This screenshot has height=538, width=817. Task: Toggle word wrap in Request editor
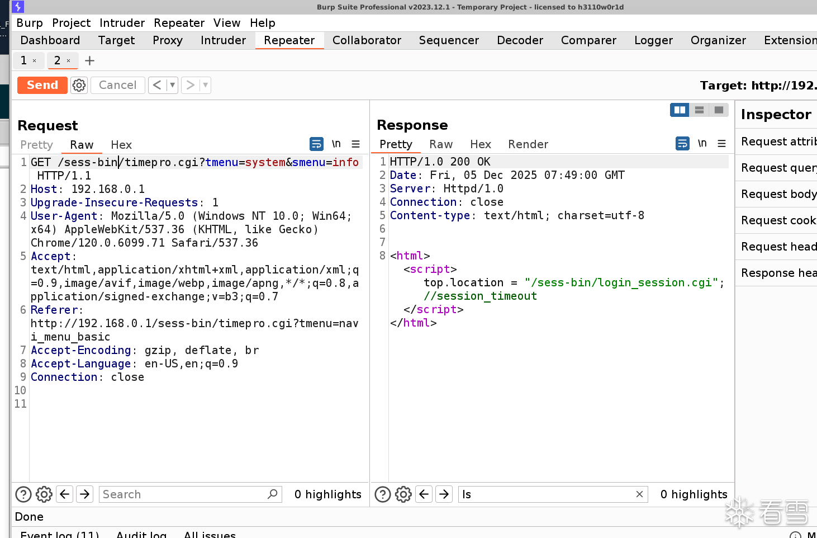click(316, 144)
